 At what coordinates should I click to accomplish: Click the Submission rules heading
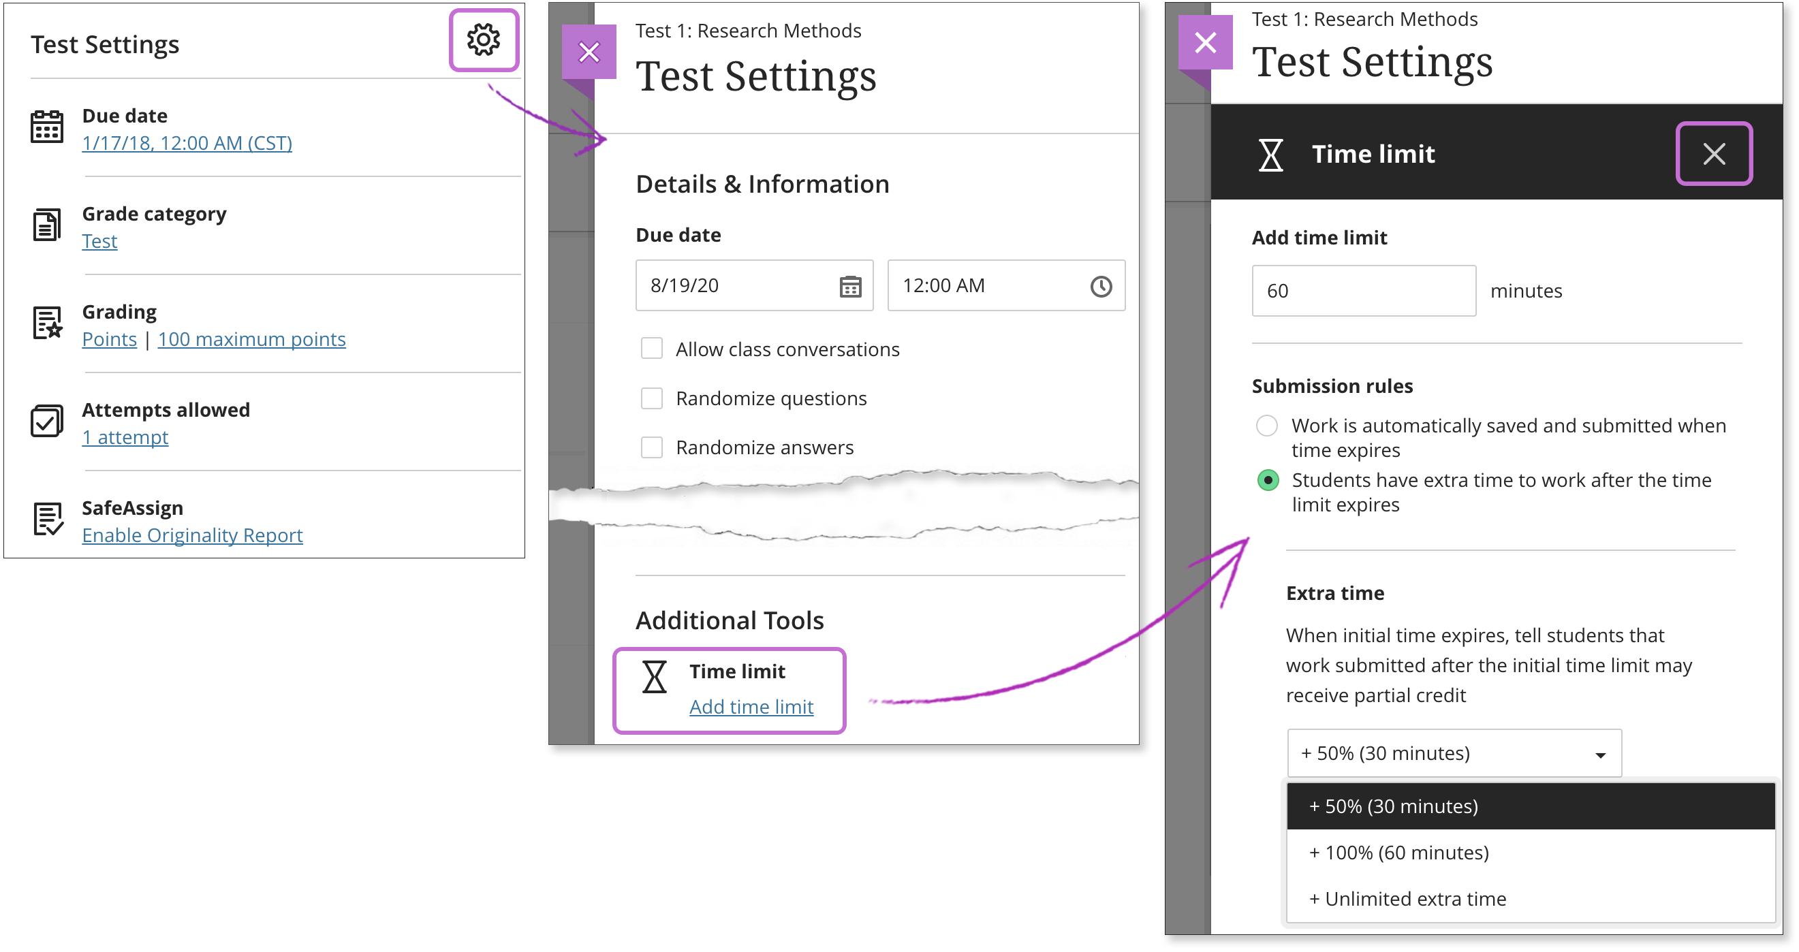pos(1332,386)
